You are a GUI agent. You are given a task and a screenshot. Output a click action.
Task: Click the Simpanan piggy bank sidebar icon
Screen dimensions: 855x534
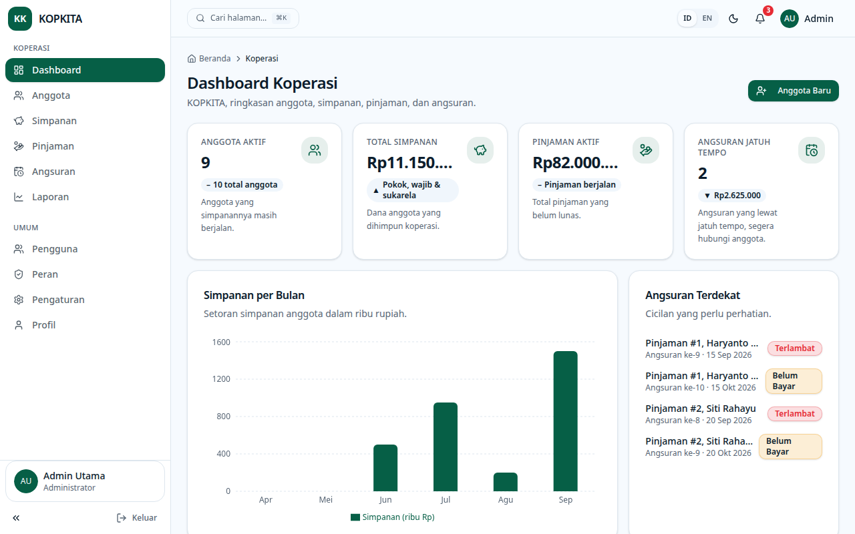(x=19, y=121)
